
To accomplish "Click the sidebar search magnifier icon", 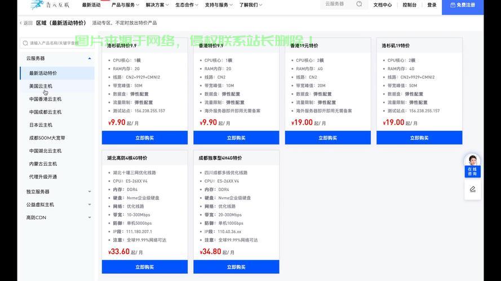I will (25, 43).
